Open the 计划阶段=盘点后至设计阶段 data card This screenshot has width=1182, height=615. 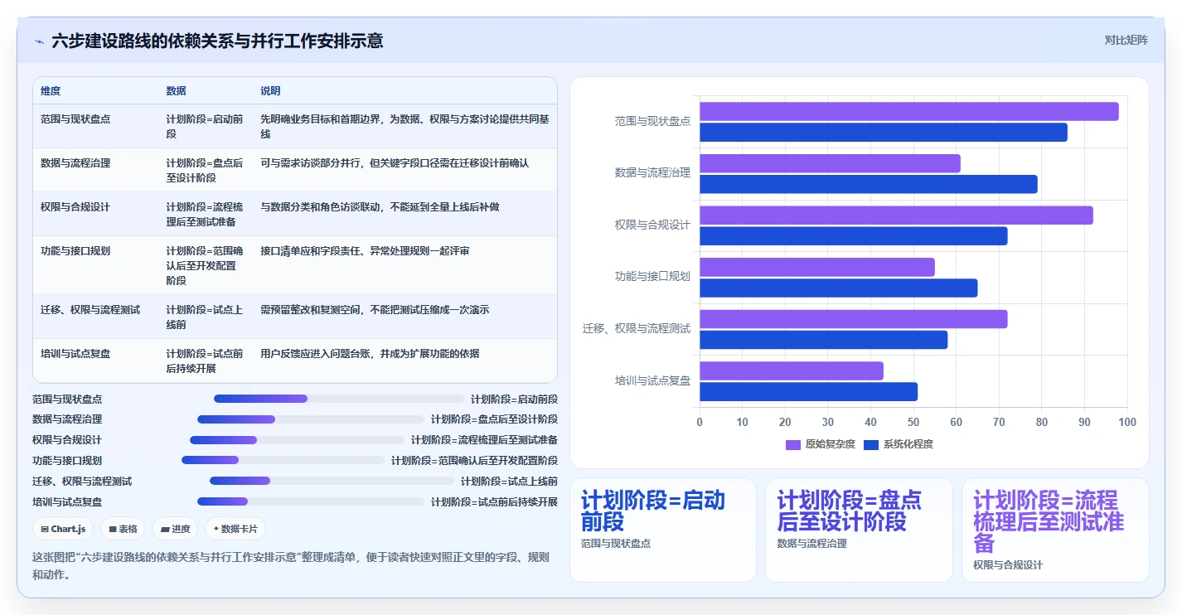859,530
